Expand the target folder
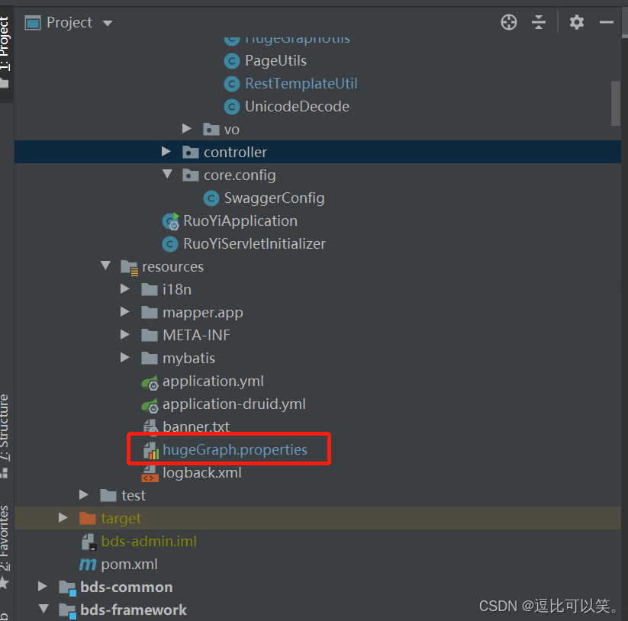 tap(63, 517)
